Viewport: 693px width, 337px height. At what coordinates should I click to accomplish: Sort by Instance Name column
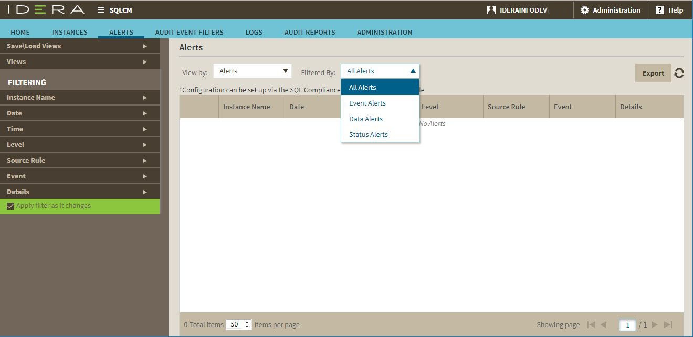[x=251, y=107]
